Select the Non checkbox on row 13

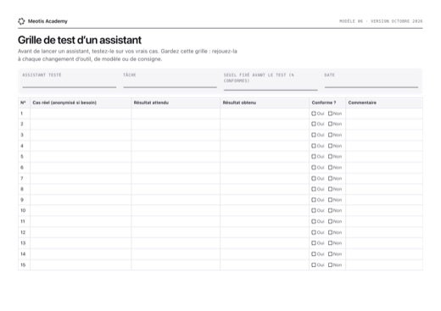(x=330, y=243)
